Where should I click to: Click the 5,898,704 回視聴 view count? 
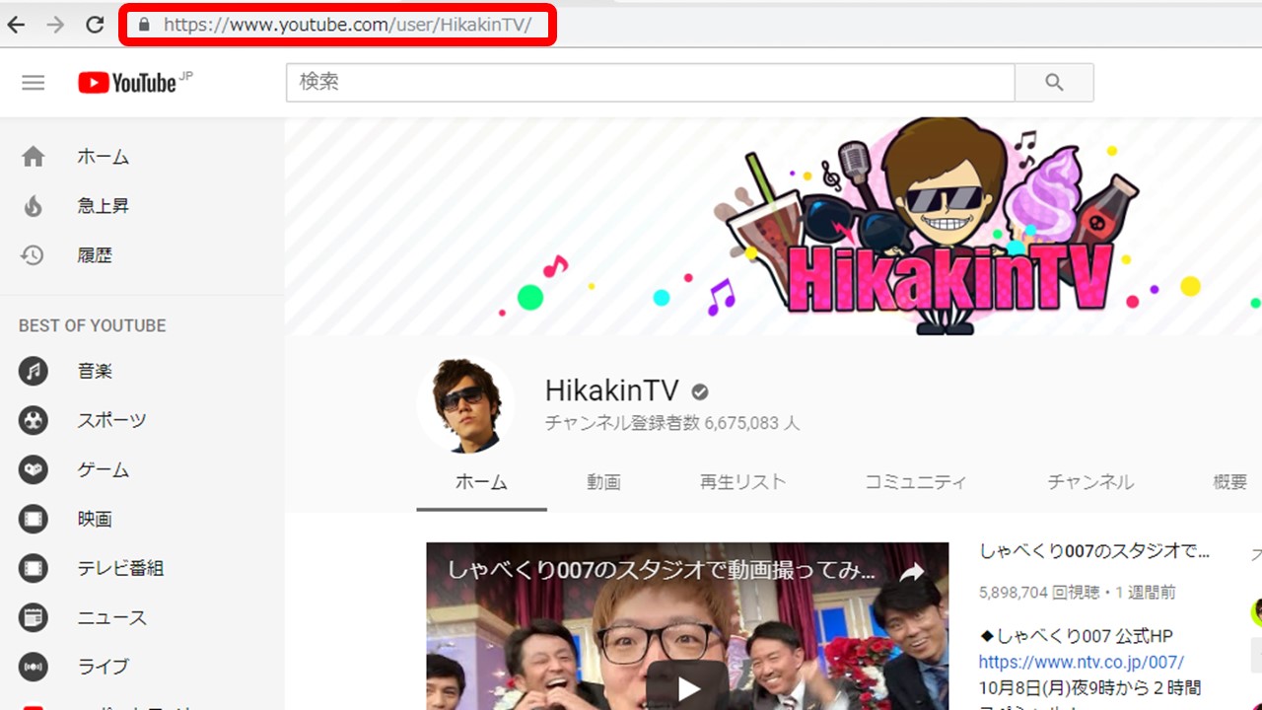(x=1039, y=593)
